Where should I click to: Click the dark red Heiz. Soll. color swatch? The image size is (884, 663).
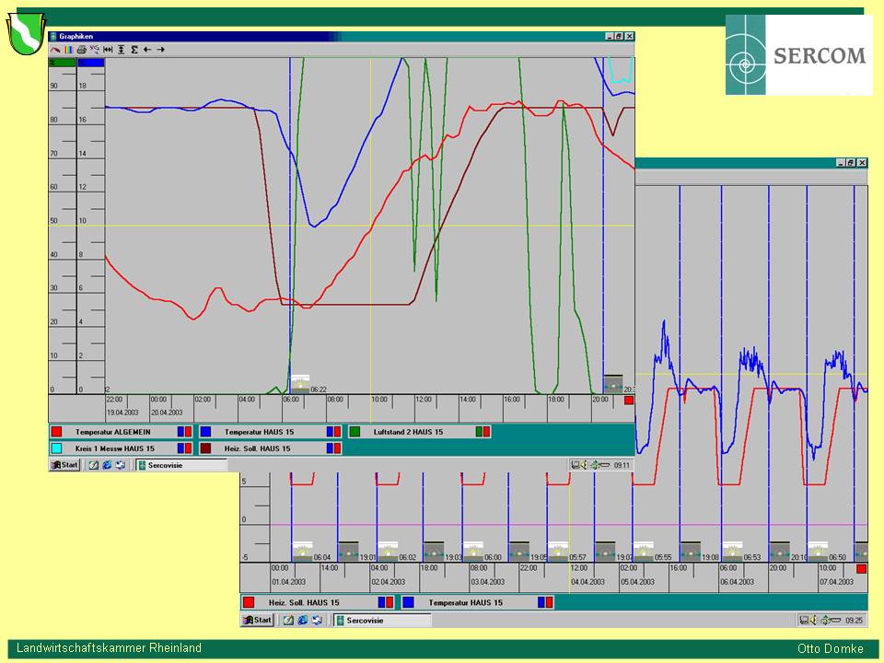coord(205,448)
